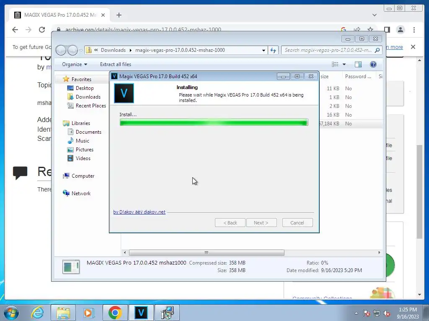Open the Organize dropdown menu
Viewport: 429px width, 321px height.
(x=75, y=64)
